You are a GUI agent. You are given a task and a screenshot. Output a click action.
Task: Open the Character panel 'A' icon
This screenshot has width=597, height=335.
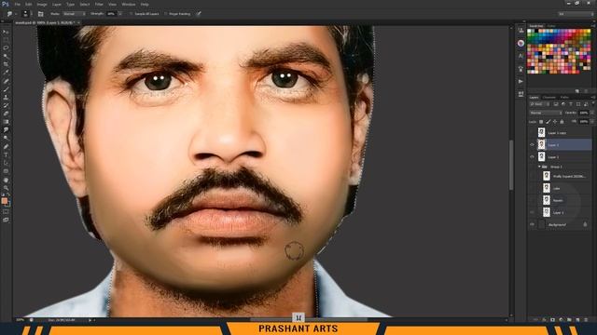tap(521, 56)
